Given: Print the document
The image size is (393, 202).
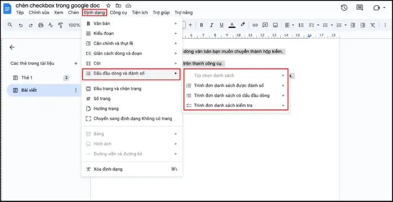Looking at the screenshot, I should [x=40, y=25].
